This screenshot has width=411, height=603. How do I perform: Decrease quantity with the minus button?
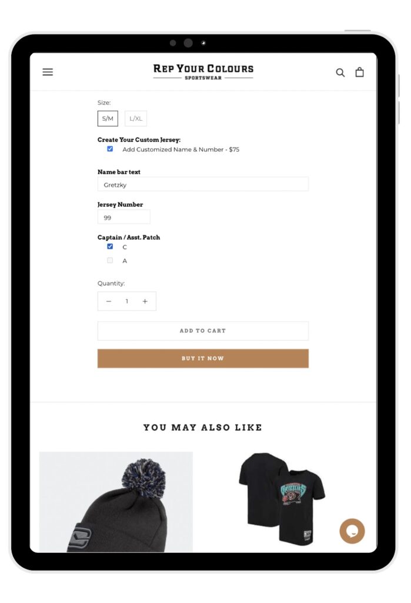coord(109,301)
